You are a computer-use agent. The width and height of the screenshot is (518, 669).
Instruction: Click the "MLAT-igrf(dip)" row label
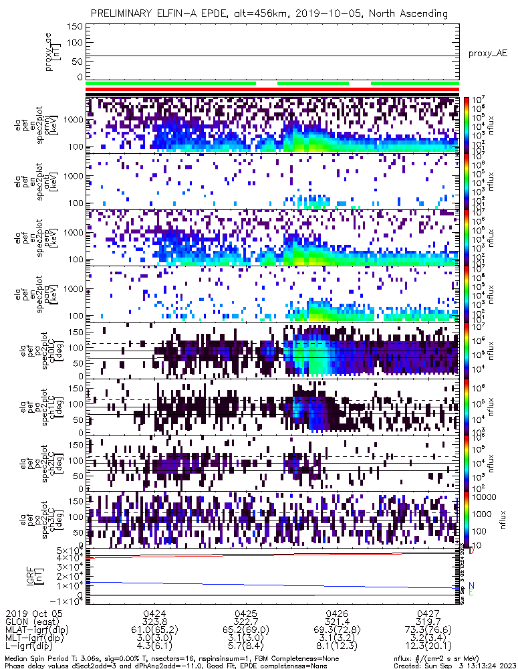(37, 630)
